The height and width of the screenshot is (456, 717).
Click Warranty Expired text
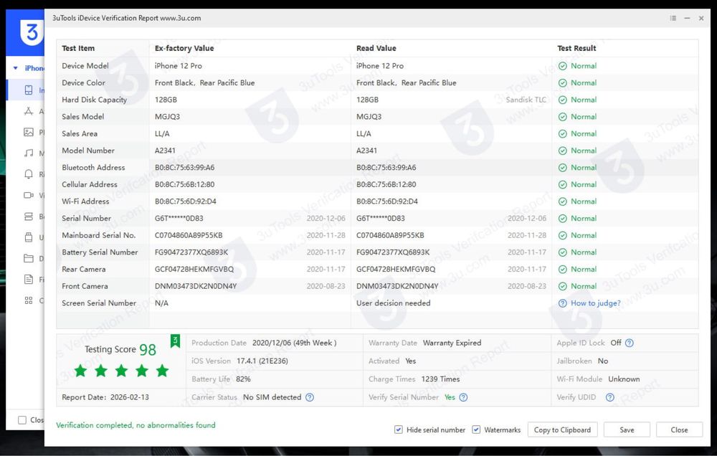coord(452,343)
